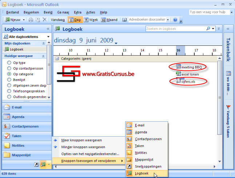
Task: Toggle Snelkoppelingen in the submenu
Action: click(147, 166)
